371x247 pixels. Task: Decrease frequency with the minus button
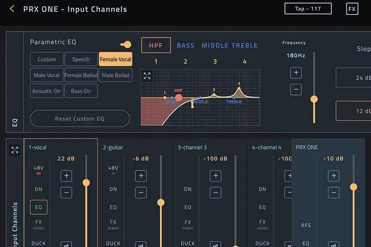(x=296, y=89)
